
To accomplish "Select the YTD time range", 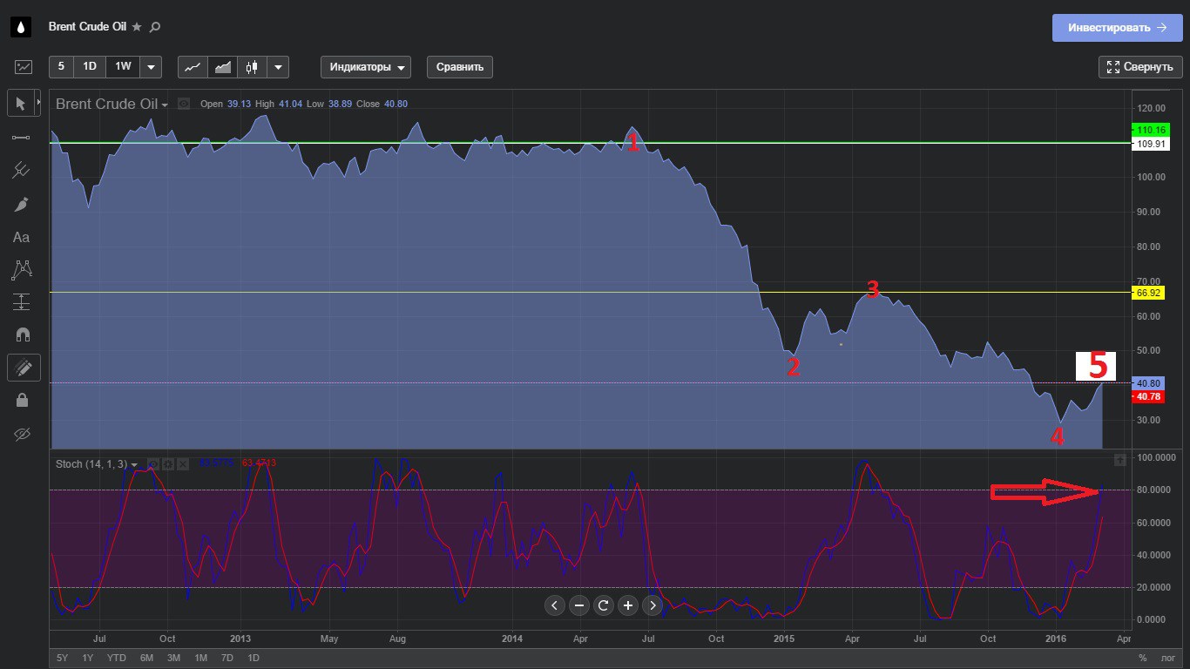I will point(117,658).
